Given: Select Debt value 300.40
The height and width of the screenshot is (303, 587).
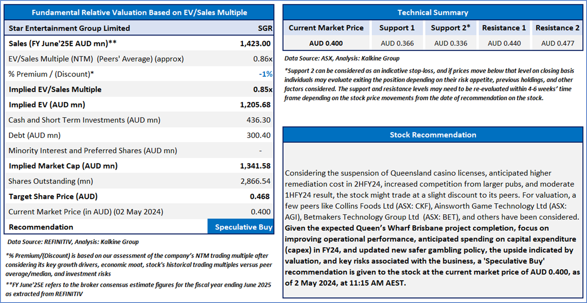Looking at the screenshot, I should [258, 135].
